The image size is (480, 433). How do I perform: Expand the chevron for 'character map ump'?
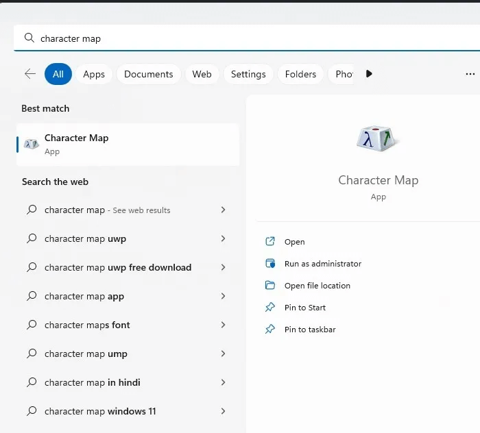click(x=223, y=354)
